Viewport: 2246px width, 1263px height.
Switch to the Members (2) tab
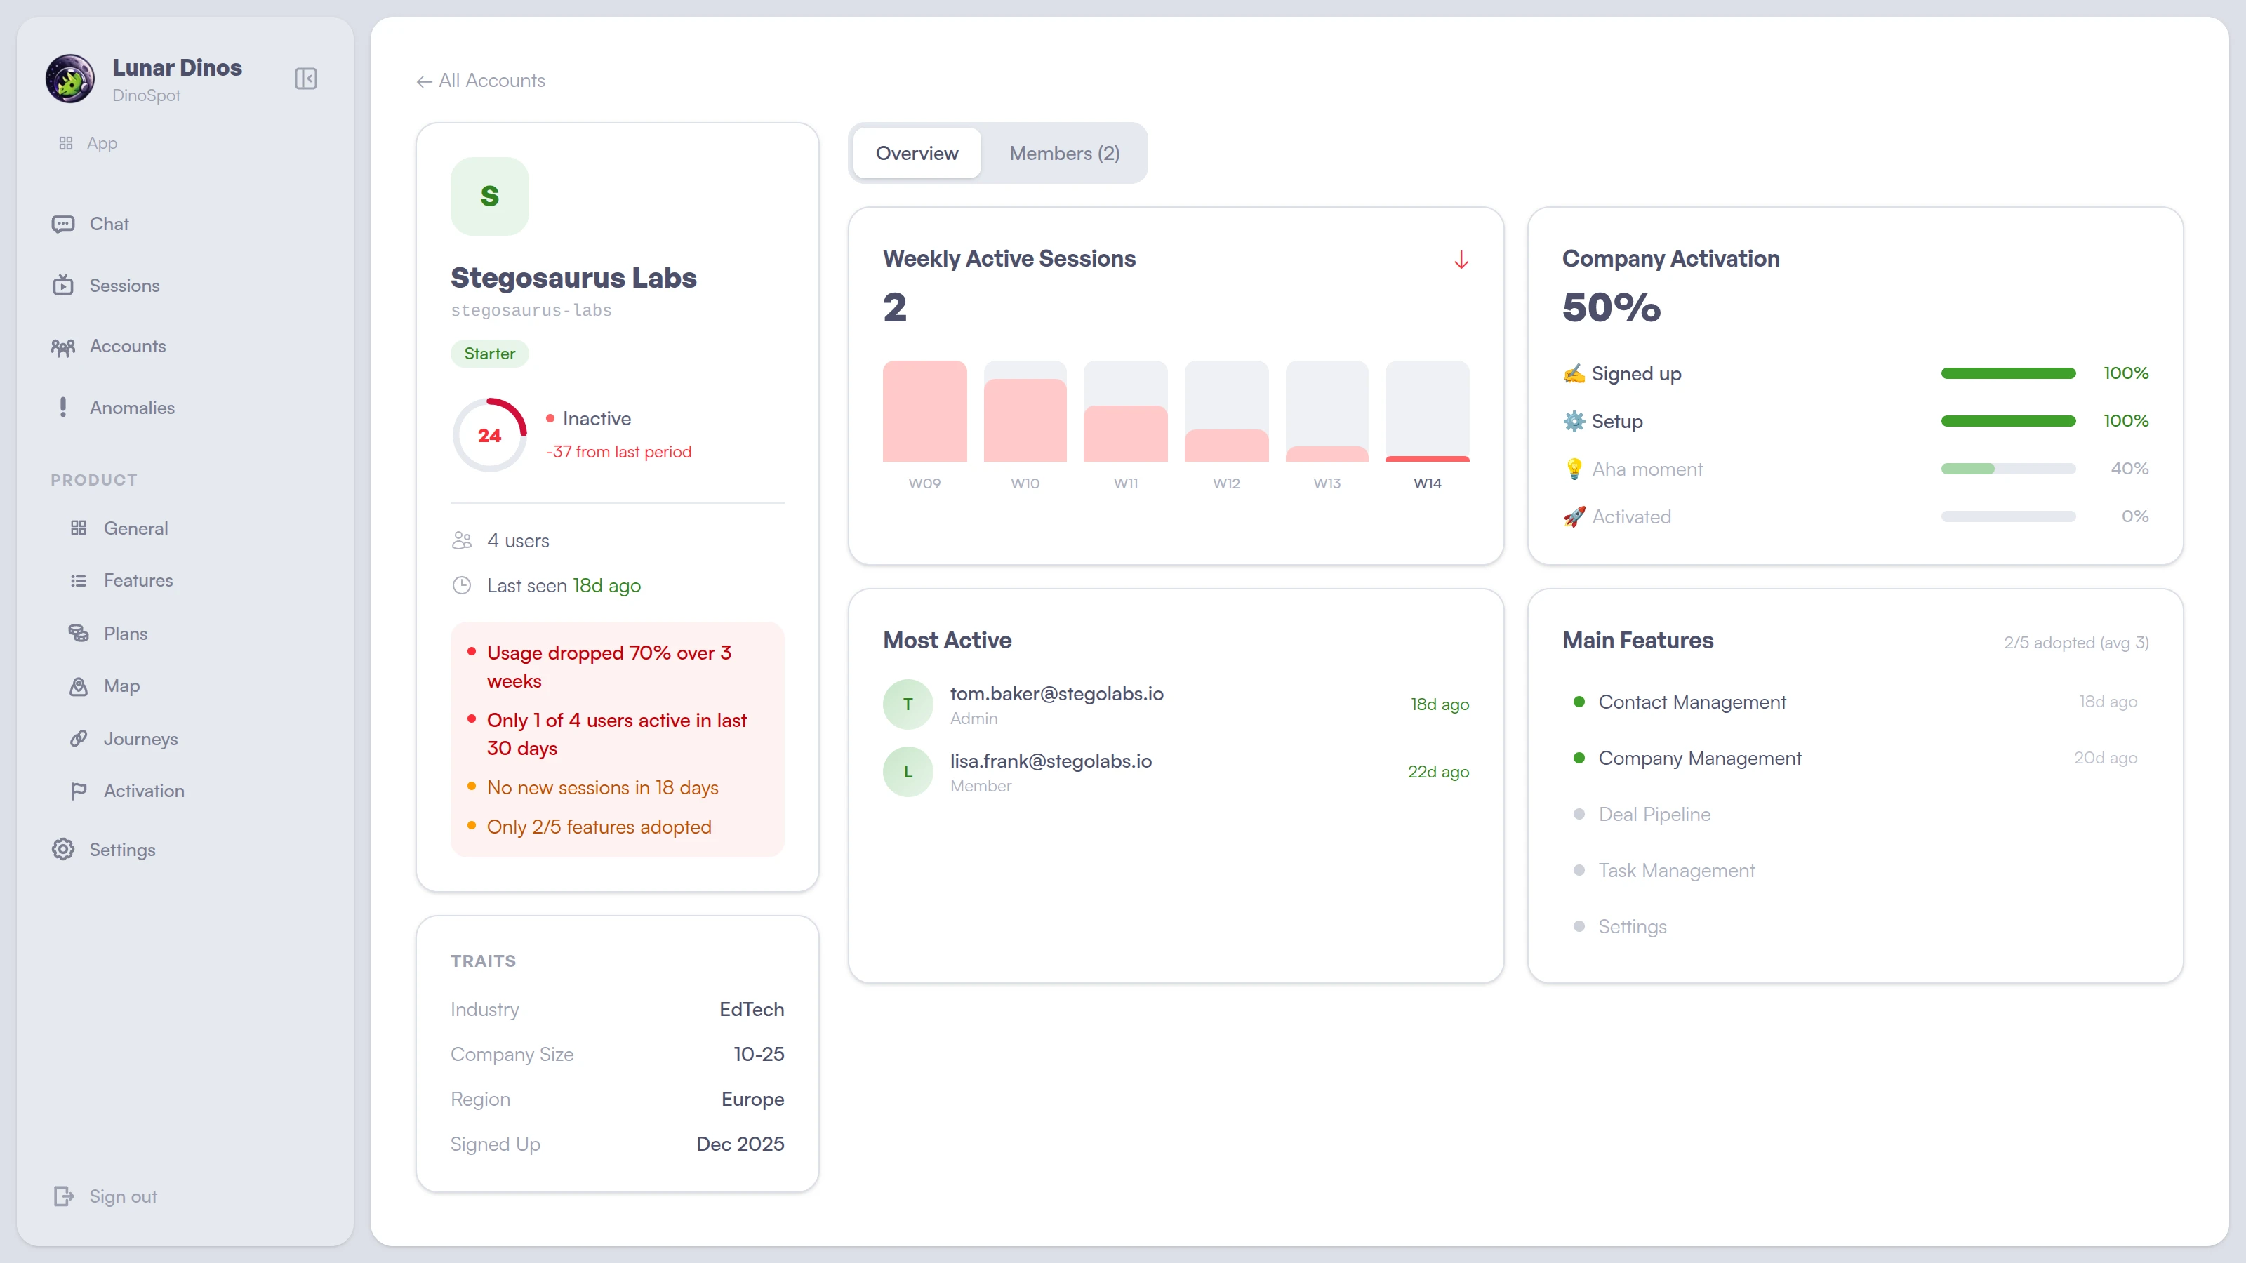(x=1064, y=152)
